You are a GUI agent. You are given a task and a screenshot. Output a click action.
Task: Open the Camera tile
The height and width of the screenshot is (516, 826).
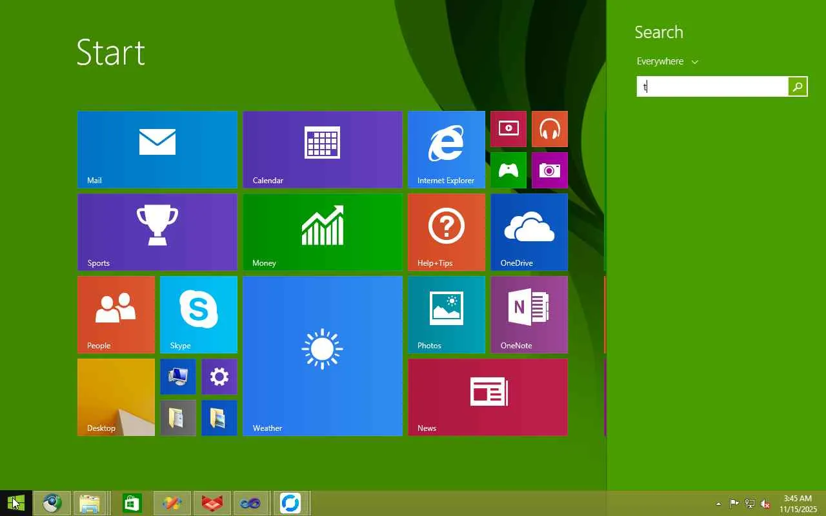point(550,170)
